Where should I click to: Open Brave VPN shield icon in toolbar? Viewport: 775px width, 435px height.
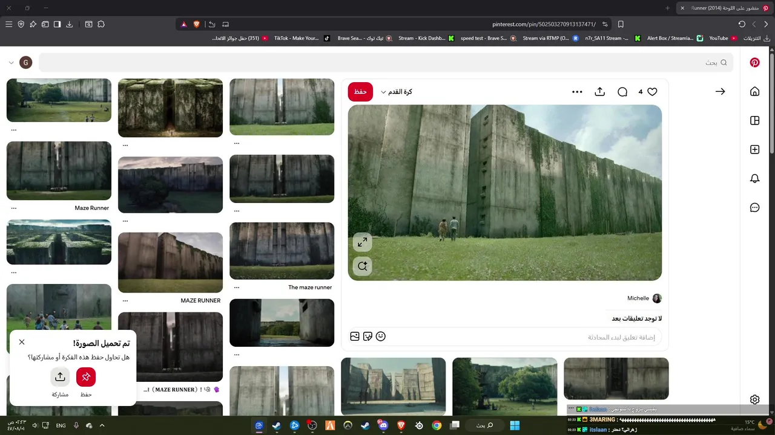pyautogui.click(x=21, y=24)
